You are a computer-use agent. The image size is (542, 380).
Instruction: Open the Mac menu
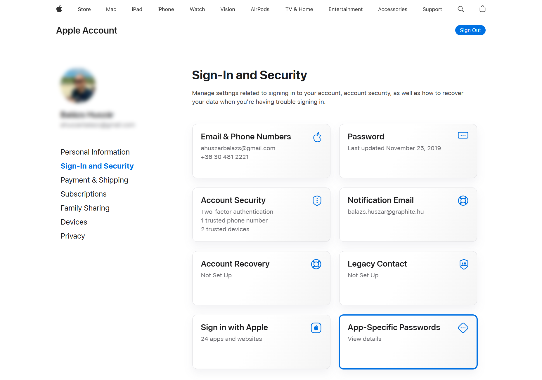(111, 9)
